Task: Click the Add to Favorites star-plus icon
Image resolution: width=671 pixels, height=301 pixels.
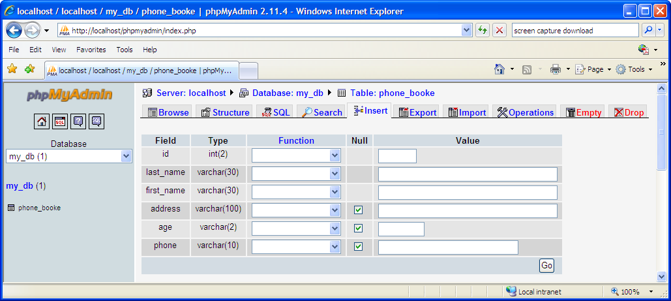Action: (x=29, y=69)
